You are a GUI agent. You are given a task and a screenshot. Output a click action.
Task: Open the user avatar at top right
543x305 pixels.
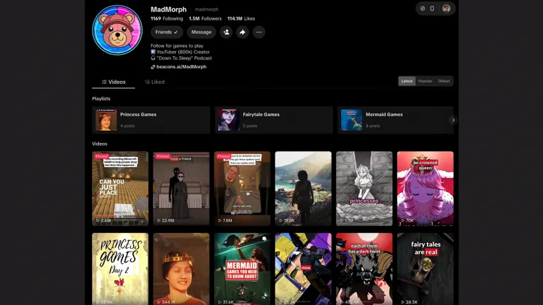coord(447,9)
